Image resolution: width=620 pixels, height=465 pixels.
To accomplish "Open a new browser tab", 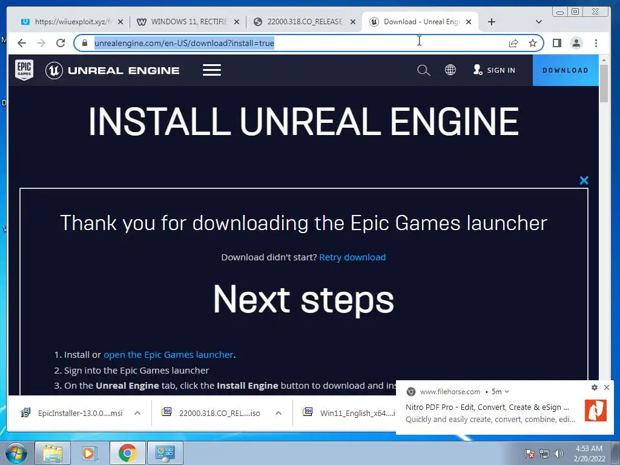I will tap(492, 22).
